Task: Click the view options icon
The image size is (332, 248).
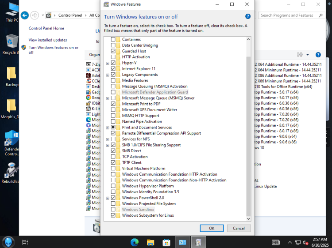Action: tap(300, 55)
